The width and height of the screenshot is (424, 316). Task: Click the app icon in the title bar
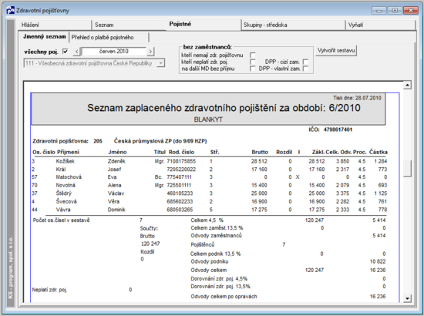coord(10,10)
